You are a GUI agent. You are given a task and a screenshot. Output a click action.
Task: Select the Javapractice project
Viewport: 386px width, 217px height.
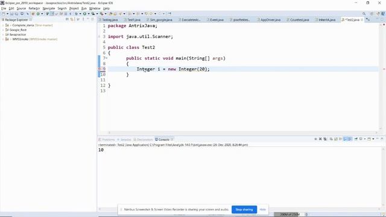click(x=17, y=35)
